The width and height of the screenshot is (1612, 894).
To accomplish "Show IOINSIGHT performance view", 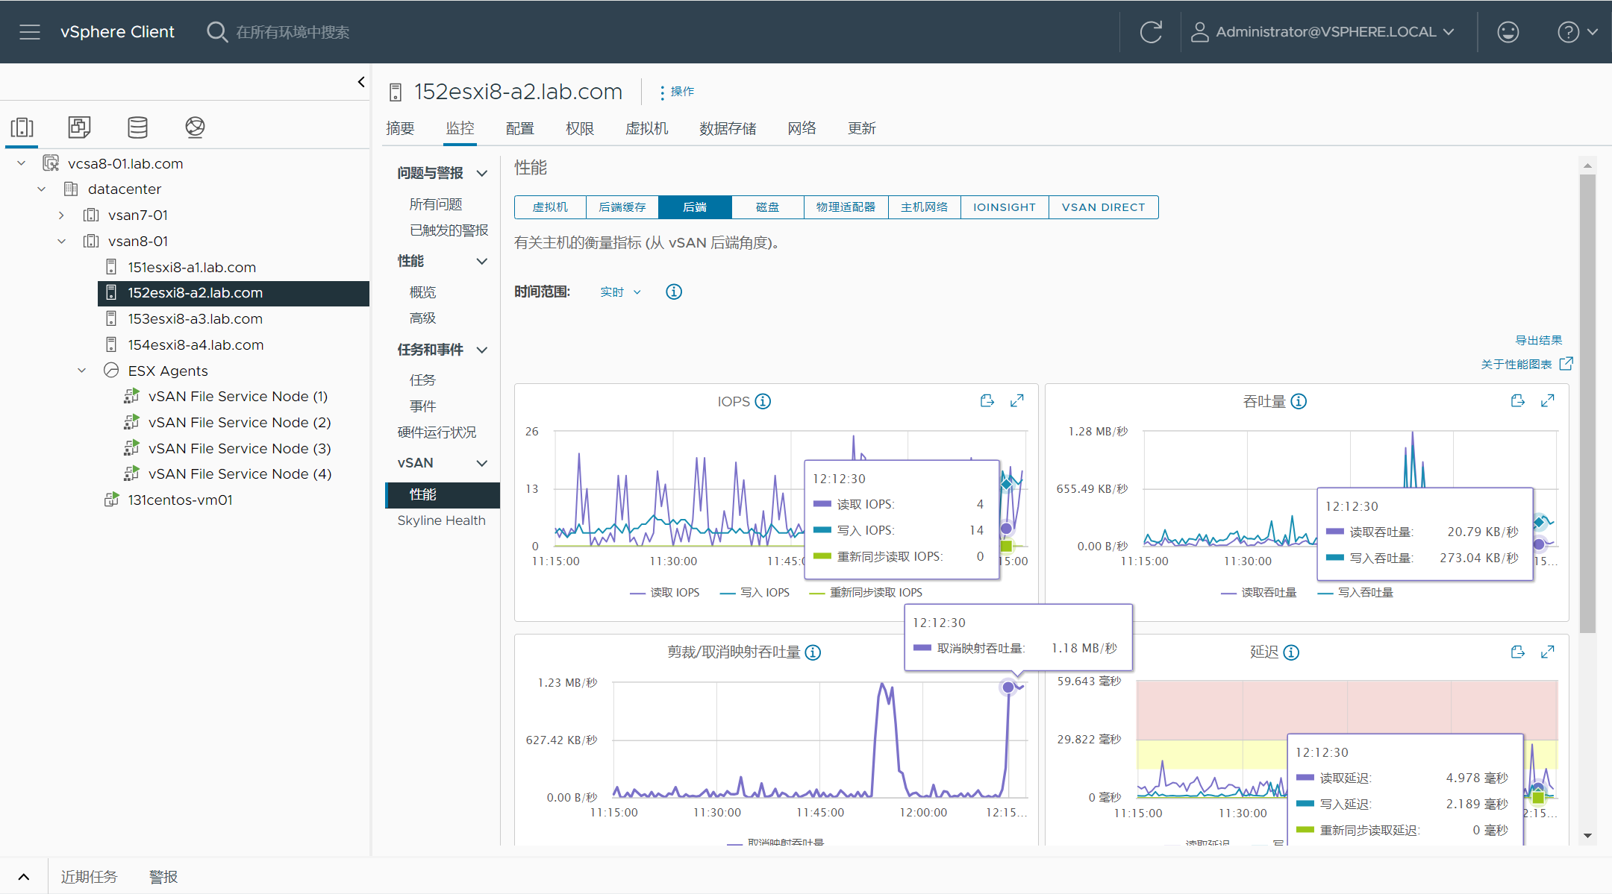I will 1005,207.
